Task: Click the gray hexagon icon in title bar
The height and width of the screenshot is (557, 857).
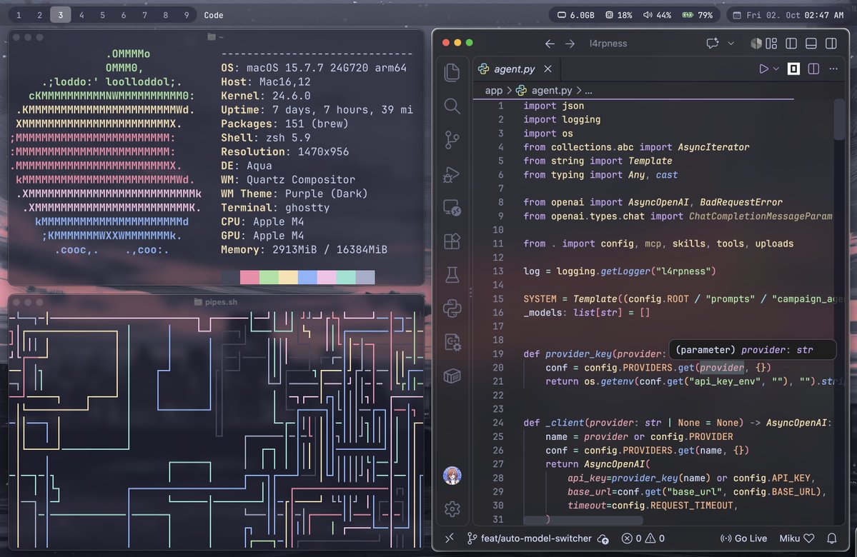Action: (x=756, y=43)
